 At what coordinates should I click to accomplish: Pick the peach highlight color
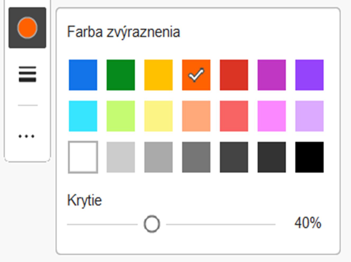[x=196, y=116]
